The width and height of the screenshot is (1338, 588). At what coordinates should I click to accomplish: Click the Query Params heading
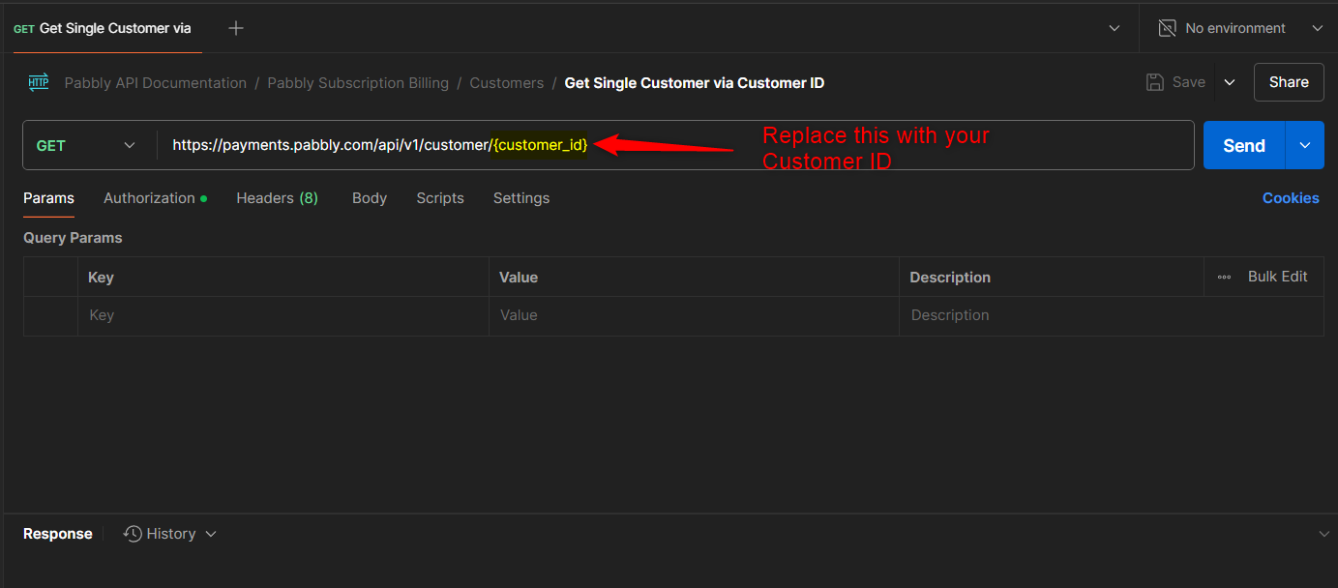tap(73, 238)
